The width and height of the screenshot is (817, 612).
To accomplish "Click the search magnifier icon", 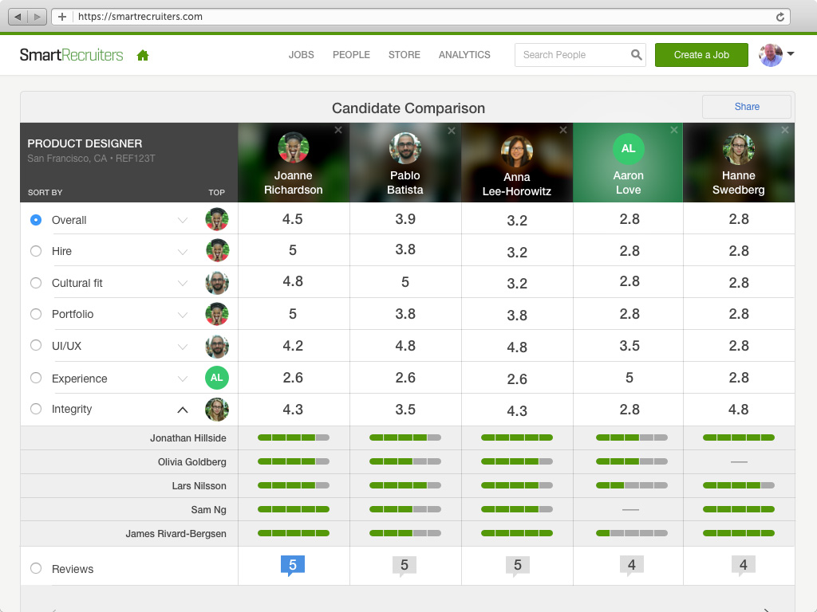I will (636, 55).
